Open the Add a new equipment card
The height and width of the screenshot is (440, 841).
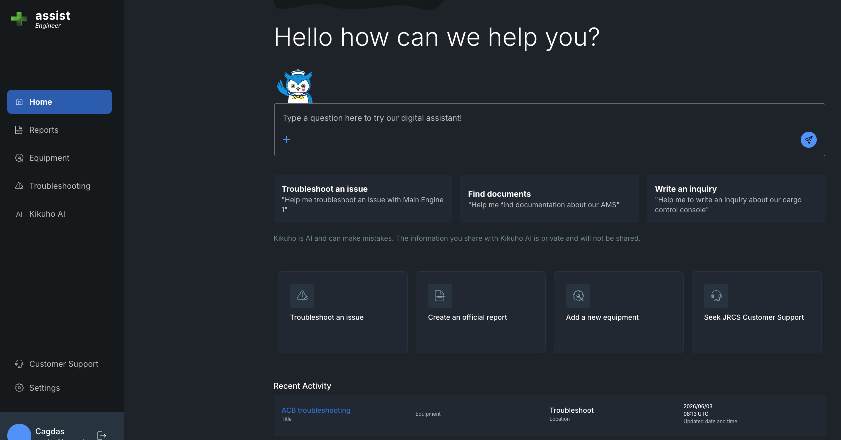click(619, 312)
